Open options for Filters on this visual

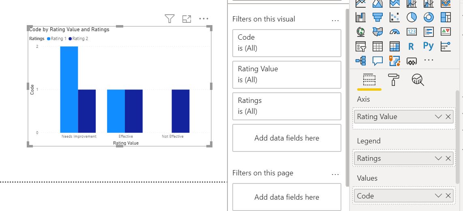(x=335, y=21)
